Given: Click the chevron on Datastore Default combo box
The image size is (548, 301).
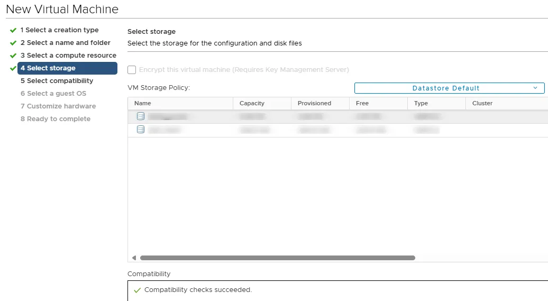Looking at the screenshot, I should [535, 88].
